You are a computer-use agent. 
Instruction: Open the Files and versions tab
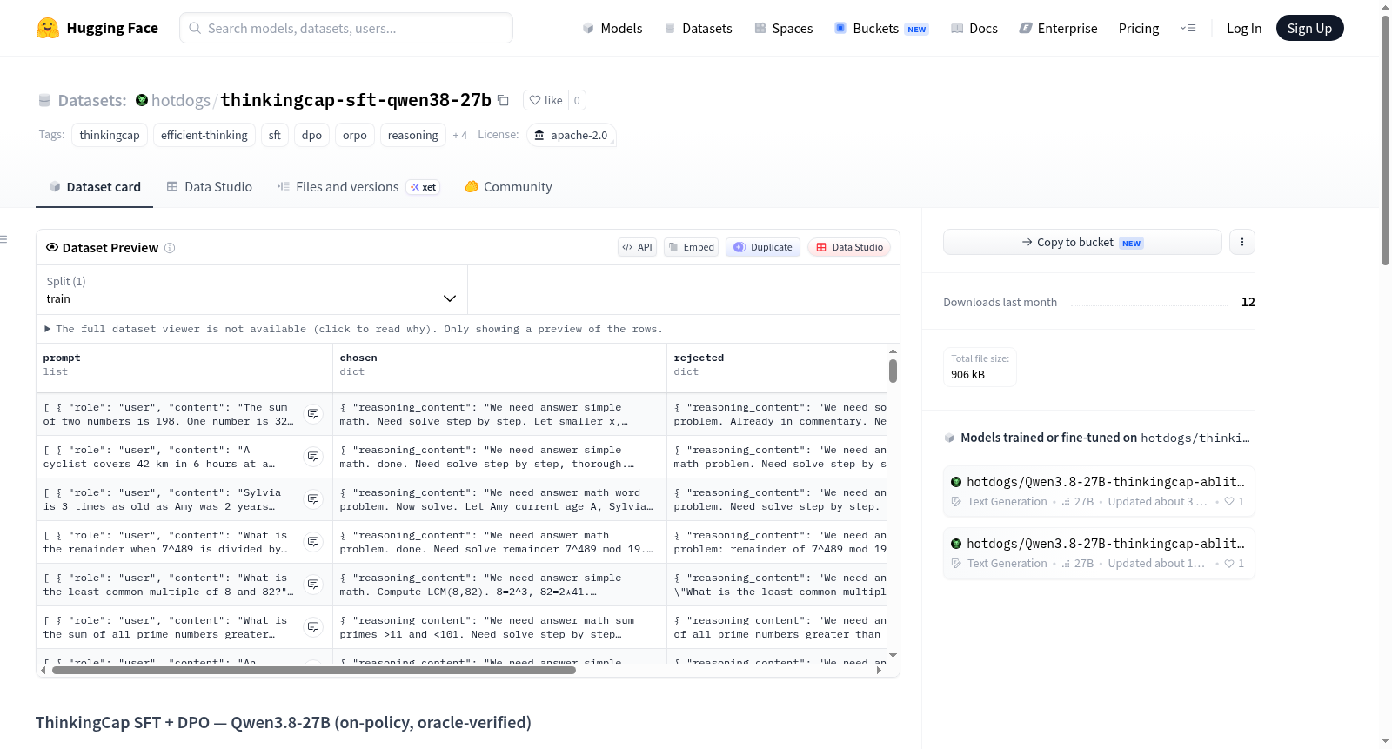pos(358,187)
